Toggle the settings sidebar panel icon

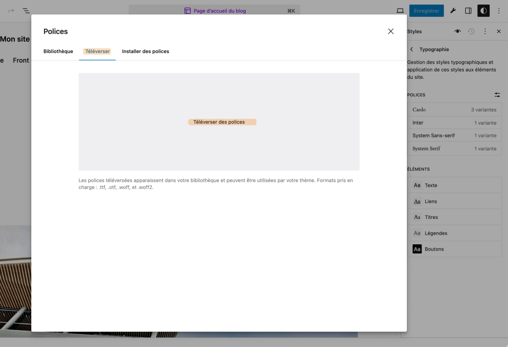468,11
